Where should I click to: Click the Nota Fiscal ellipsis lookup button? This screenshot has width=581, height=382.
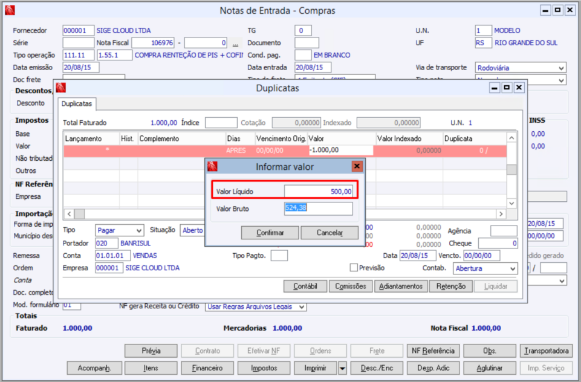point(235,44)
